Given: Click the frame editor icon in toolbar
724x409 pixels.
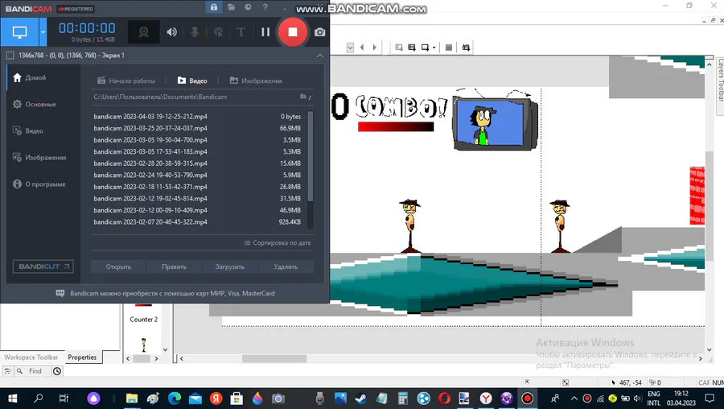Looking at the screenshot, I should click(399, 48).
